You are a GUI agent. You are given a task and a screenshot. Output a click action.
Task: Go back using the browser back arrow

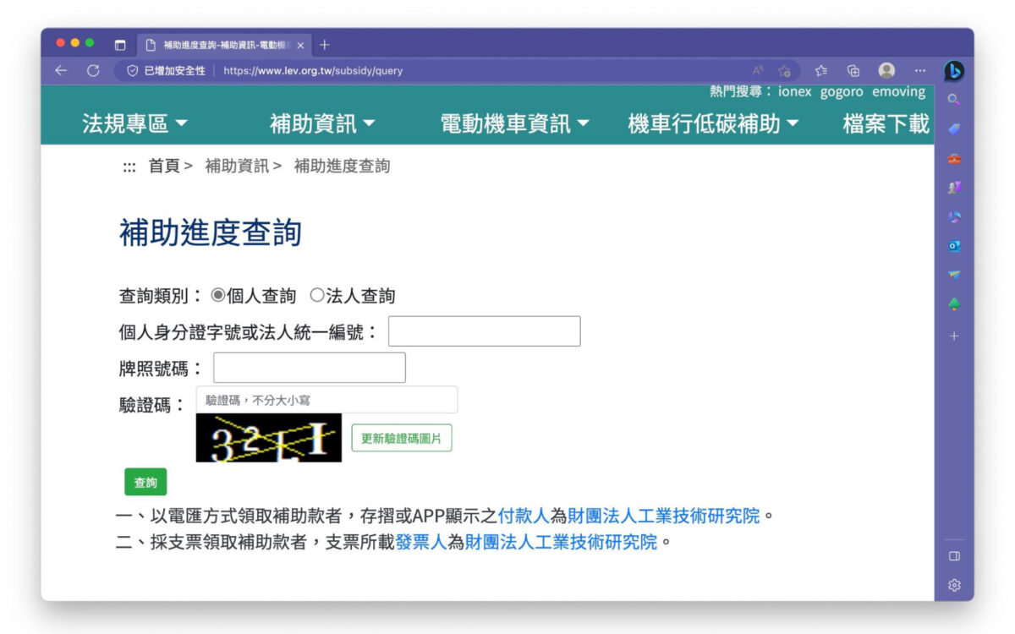coord(61,71)
